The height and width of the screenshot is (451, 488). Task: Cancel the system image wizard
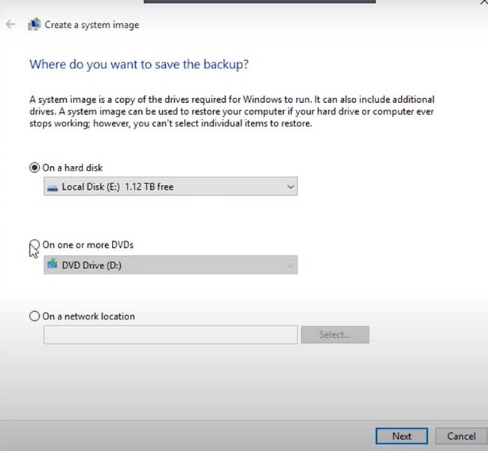(461, 436)
